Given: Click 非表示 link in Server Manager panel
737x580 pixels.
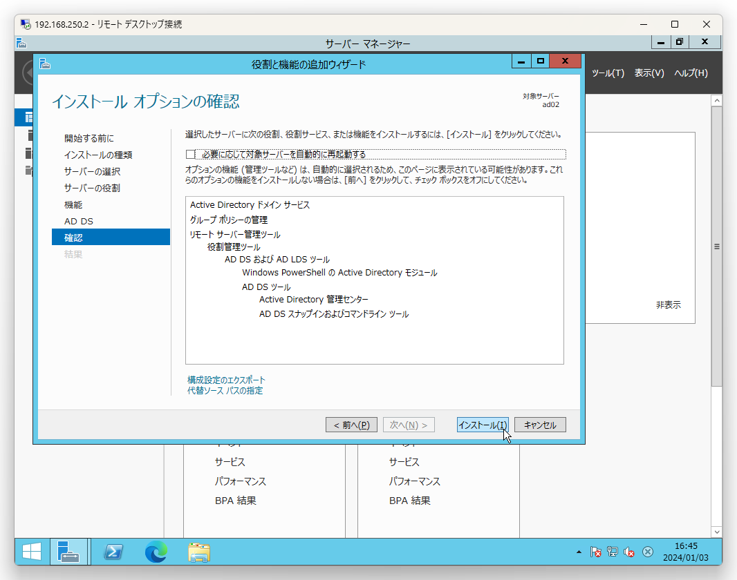Looking at the screenshot, I should pos(669,304).
